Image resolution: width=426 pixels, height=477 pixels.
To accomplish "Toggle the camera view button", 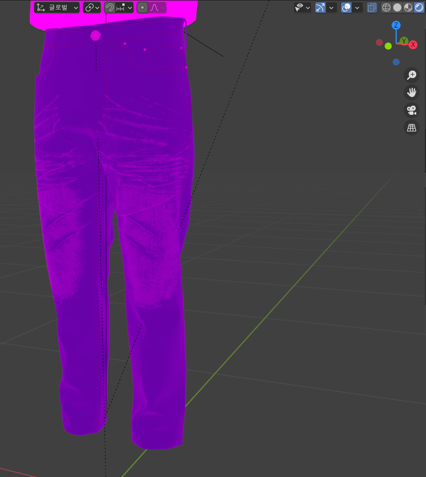I will click(x=412, y=110).
